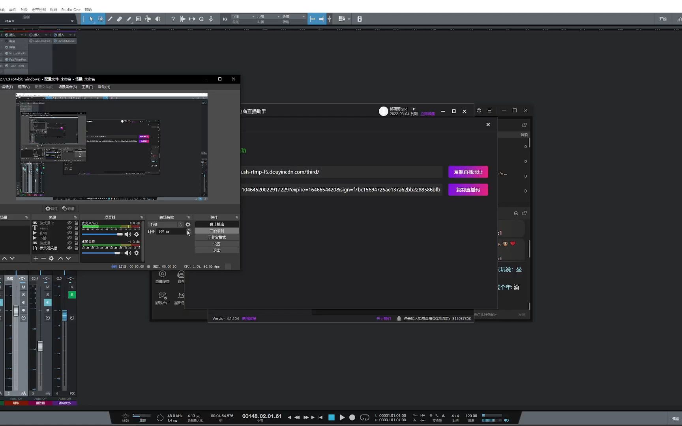Close the stream info dialog with X
682x426 pixels.
pos(488,125)
